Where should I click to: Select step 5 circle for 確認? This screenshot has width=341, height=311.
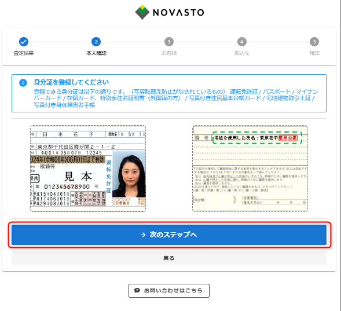pyautogui.click(x=314, y=42)
